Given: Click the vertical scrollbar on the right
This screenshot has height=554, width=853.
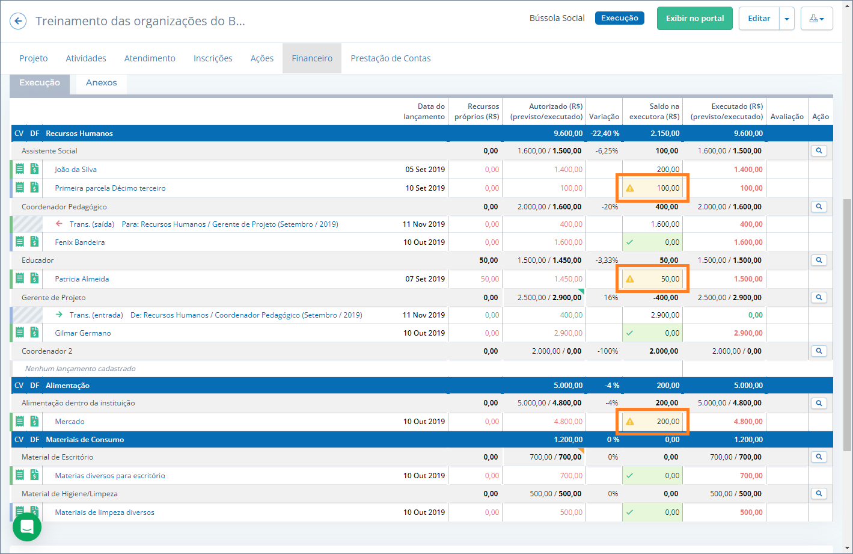Looking at the screenshot, I should click(848, 325).
